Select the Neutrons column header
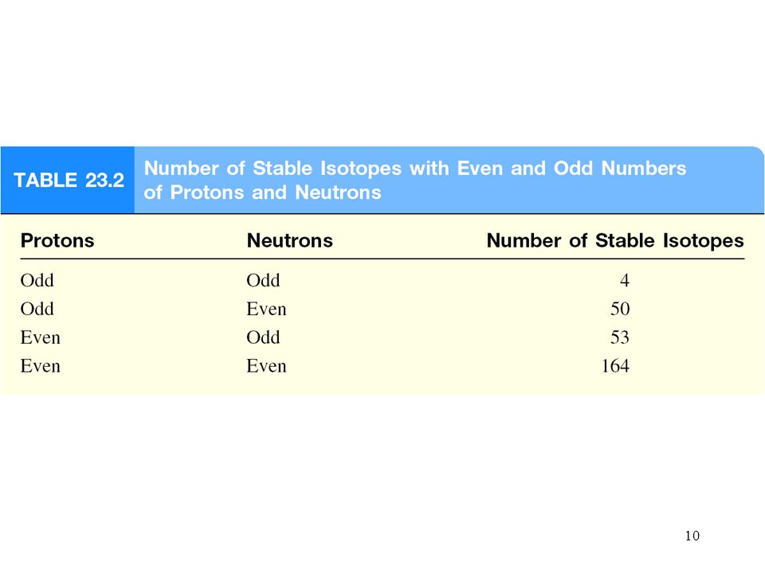The height and width of the screenshot is (573, 765). (290, 240)
